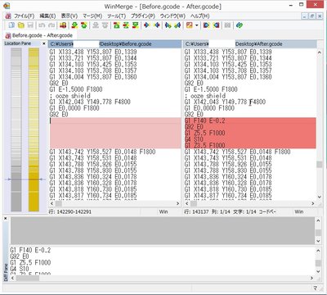Click the Save toolbar icon
The width and height of the screenshot is (327, 295).
point(30,25)
